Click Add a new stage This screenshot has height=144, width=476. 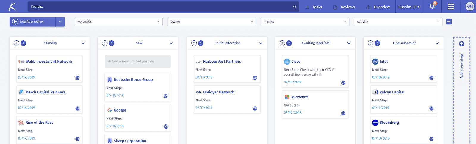[x=461, y=66]
